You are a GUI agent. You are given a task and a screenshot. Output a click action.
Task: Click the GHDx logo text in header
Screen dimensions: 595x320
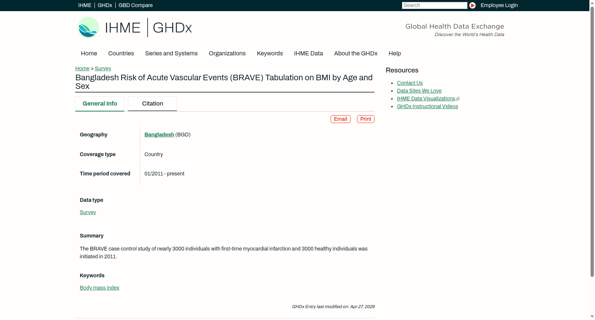click(172, 28)
